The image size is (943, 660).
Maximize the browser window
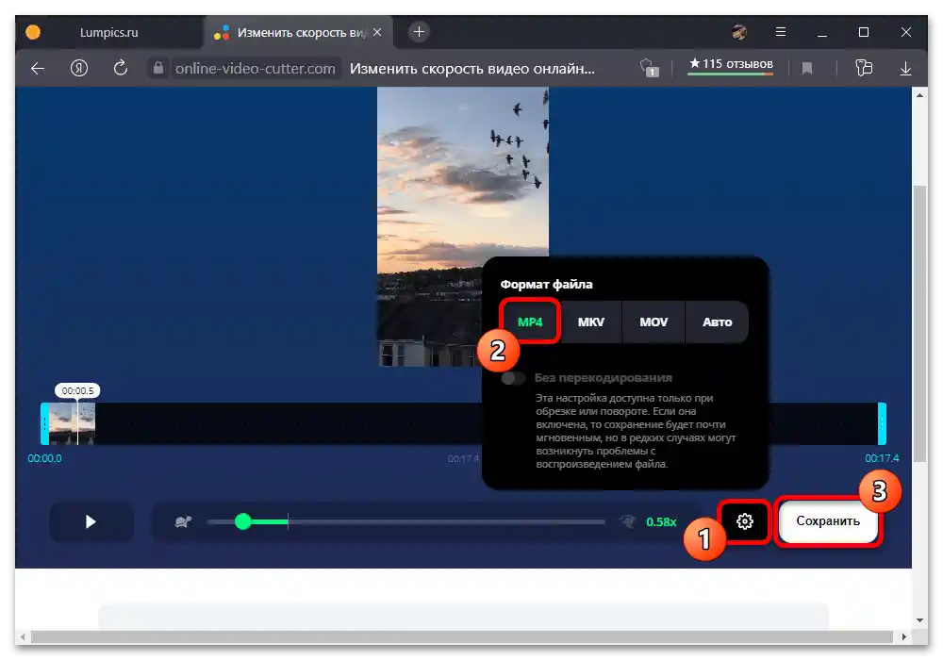[864, 32]
